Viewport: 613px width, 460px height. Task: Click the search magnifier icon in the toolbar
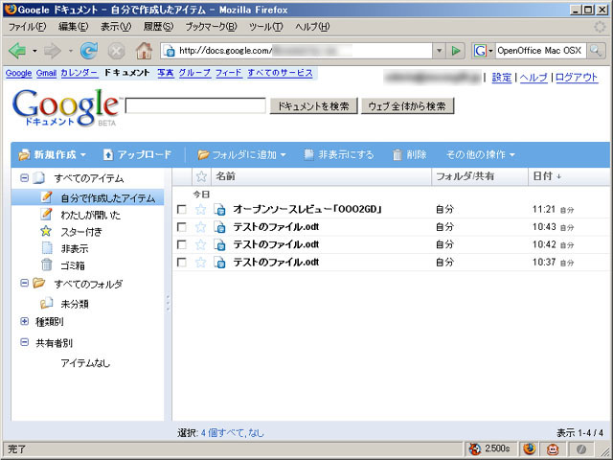596,51
